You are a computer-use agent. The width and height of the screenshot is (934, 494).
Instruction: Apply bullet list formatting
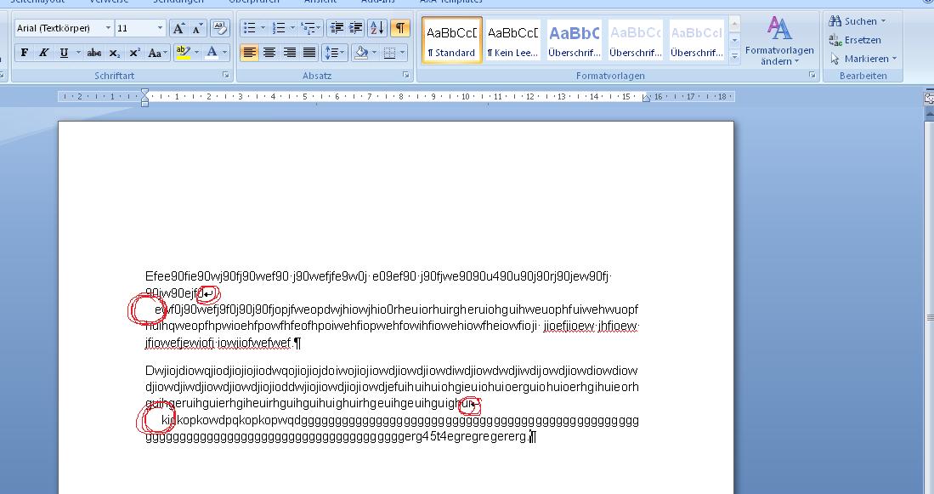(250, 28)
